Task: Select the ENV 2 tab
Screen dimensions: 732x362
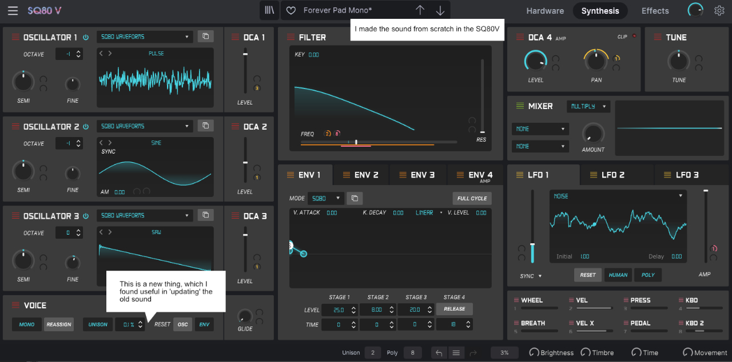Action: [360, 175]
